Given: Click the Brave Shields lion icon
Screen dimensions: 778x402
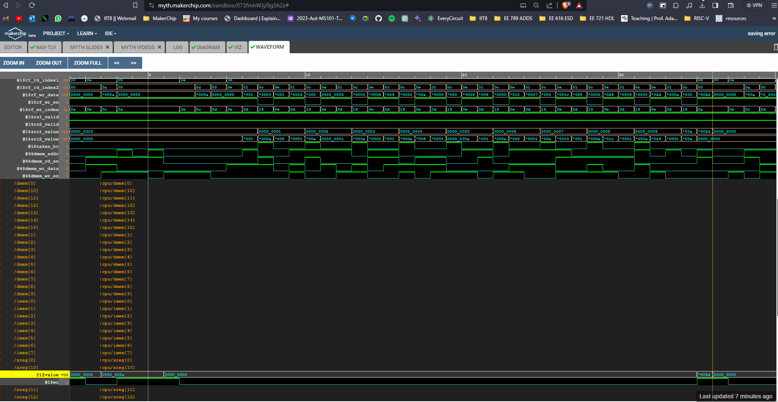Looking at the screenshot, I should (x=566, y=5).
